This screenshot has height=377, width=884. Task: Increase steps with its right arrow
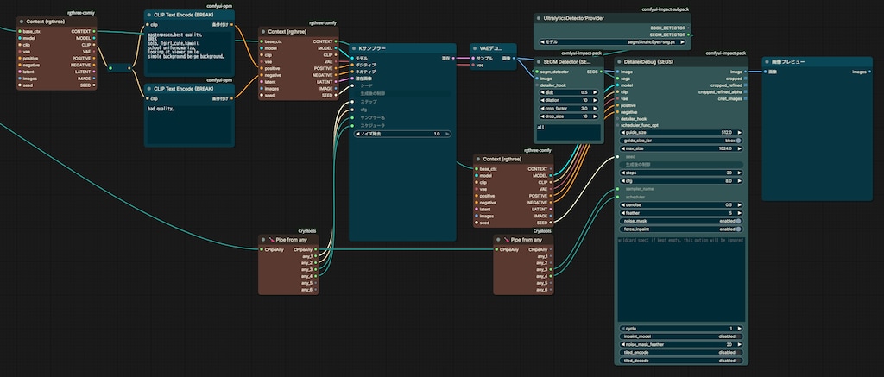[x=739, y=173]
